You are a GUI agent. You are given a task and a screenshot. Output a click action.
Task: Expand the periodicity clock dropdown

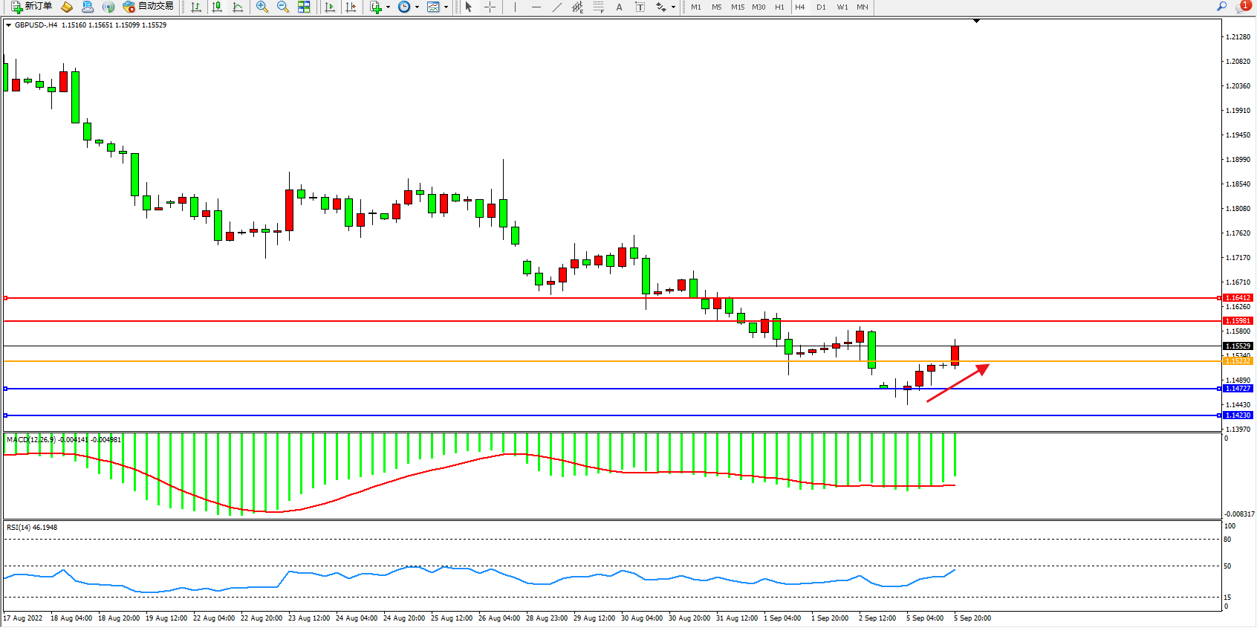click(x=408, y=7)
